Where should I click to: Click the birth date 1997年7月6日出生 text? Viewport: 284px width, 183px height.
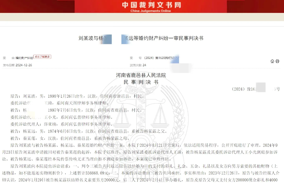pyautogui.click(x=64, y=110)
